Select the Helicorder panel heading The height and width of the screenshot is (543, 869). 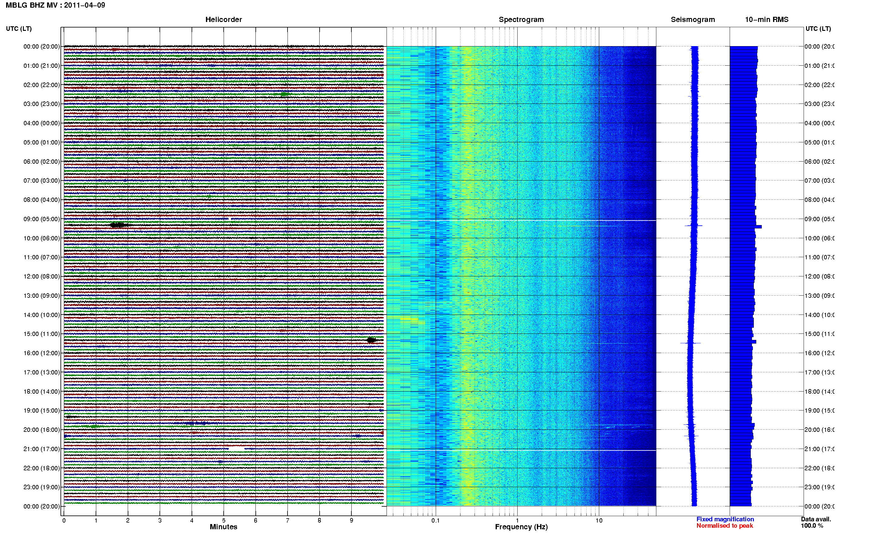(x=223, y=20)
